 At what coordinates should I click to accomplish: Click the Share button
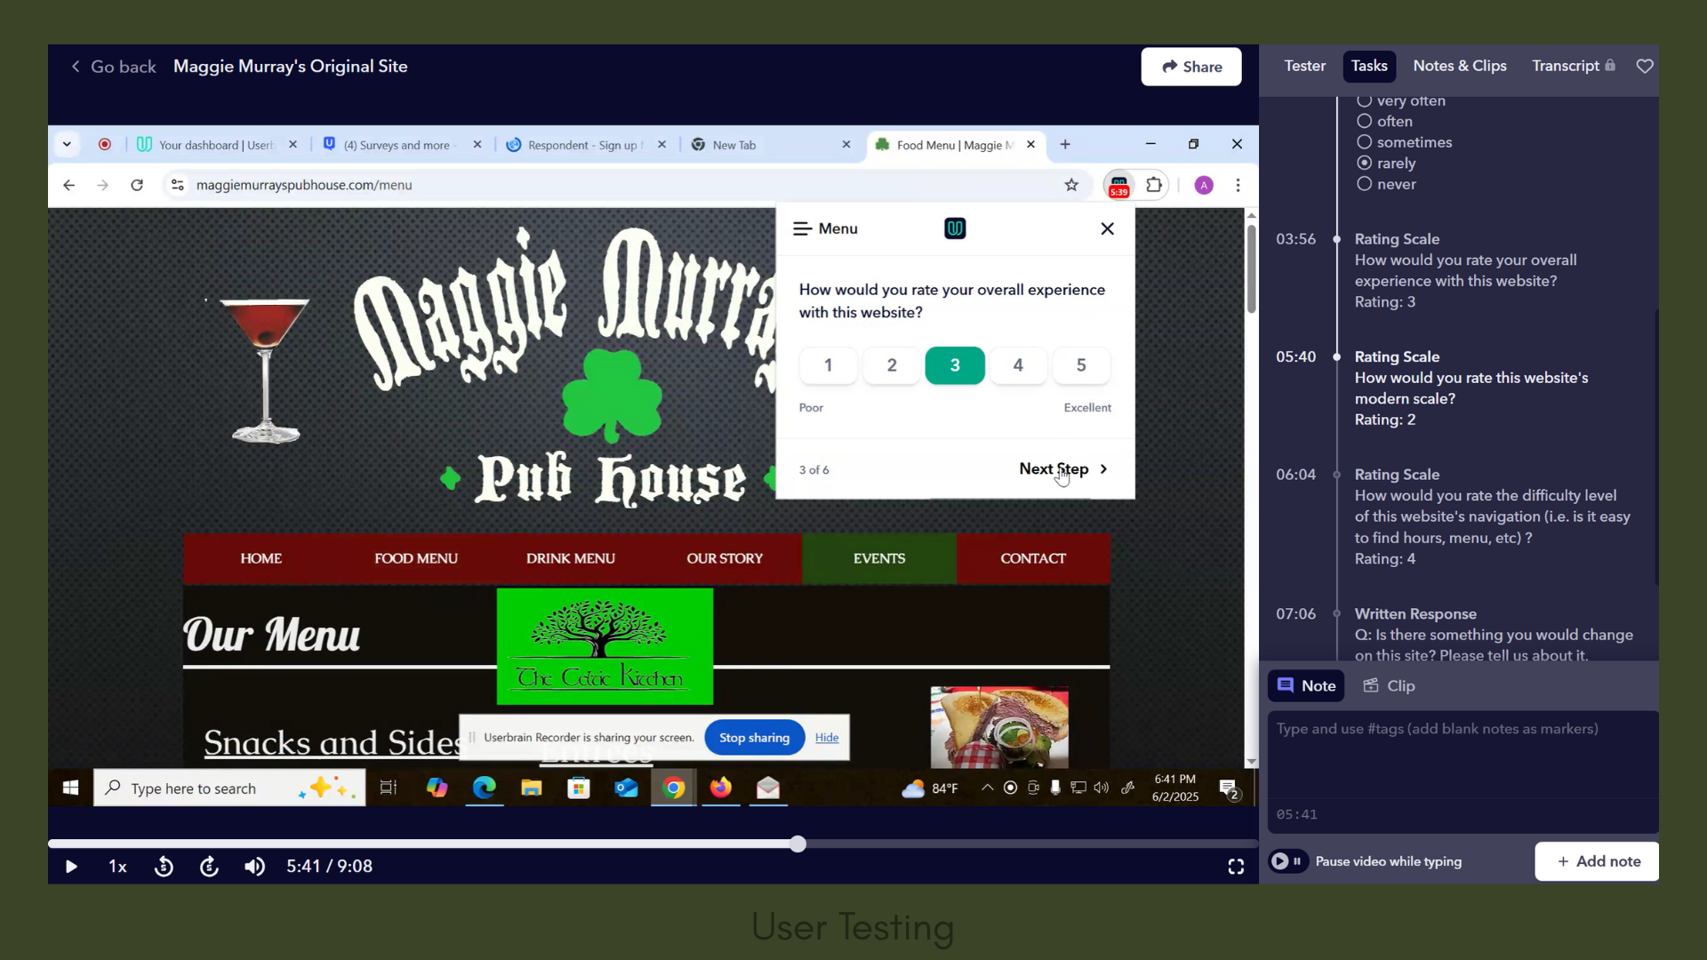click(x=1191, y=67)
